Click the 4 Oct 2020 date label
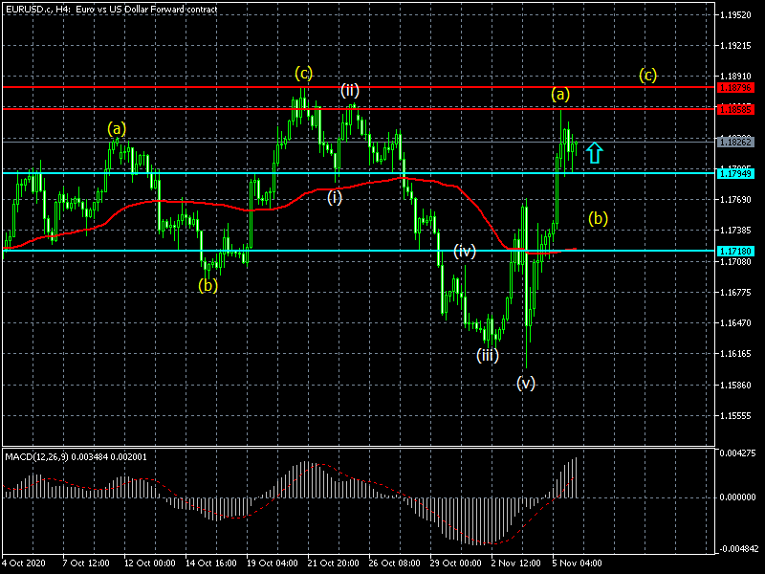Screen dimensions: 765x574 pos(23,563)
